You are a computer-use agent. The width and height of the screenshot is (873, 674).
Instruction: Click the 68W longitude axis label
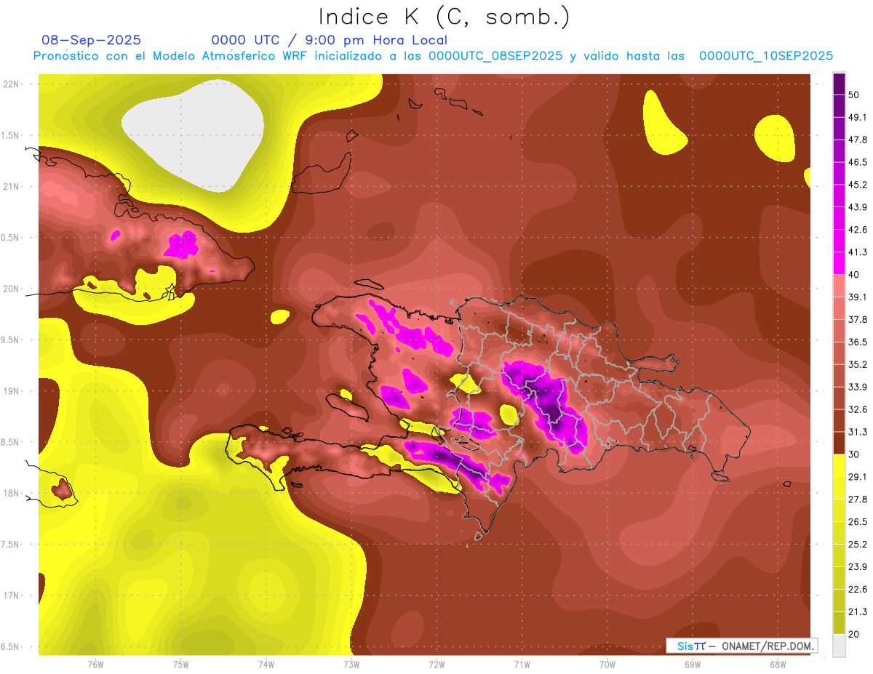777,664
